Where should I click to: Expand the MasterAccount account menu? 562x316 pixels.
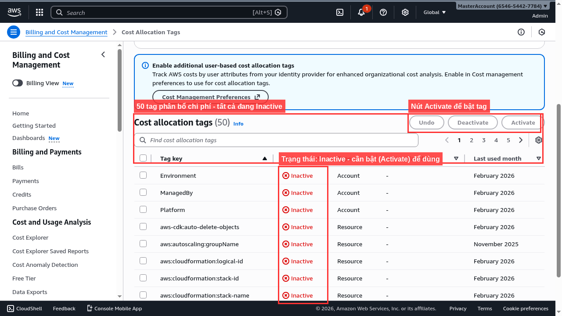pyautogui.click(x=502, y=6)
